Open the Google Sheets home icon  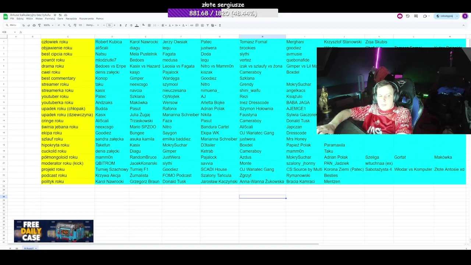point(6,17)
